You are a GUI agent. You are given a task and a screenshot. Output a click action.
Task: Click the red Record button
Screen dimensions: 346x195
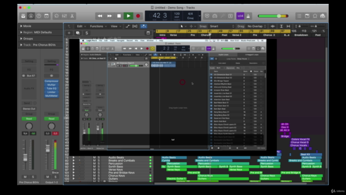point(138,16)
